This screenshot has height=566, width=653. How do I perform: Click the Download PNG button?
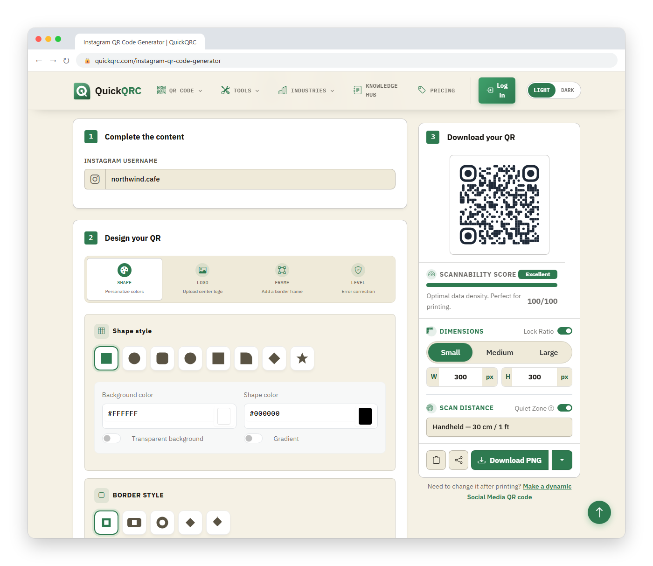pos(510,460)
